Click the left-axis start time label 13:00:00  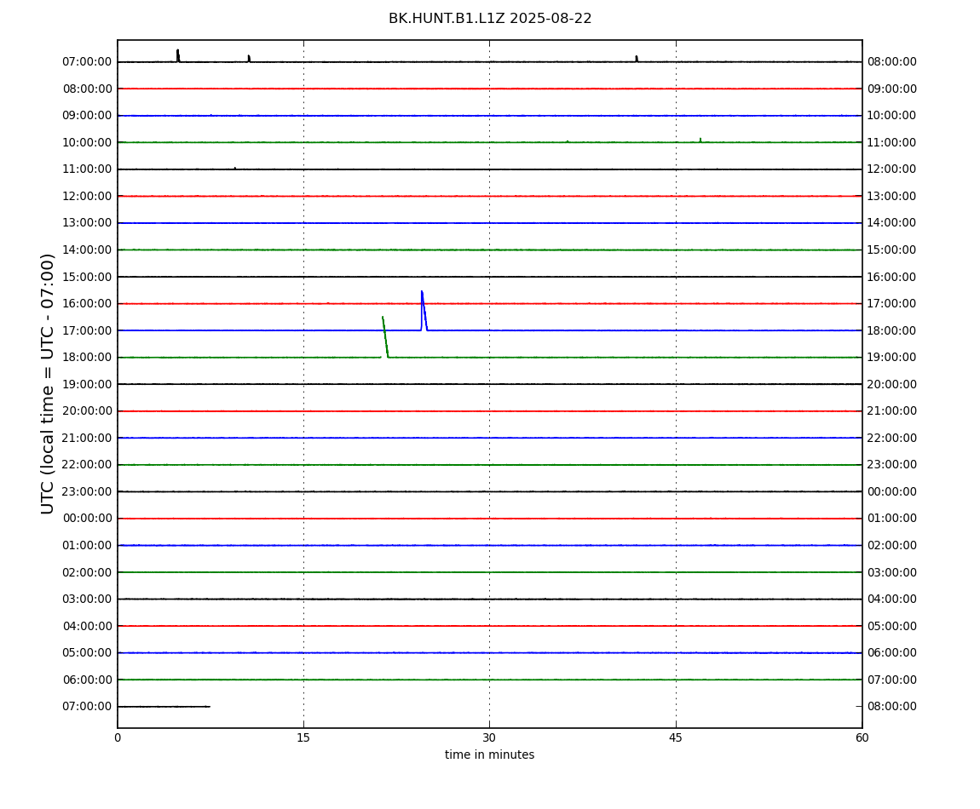(87, 223)
